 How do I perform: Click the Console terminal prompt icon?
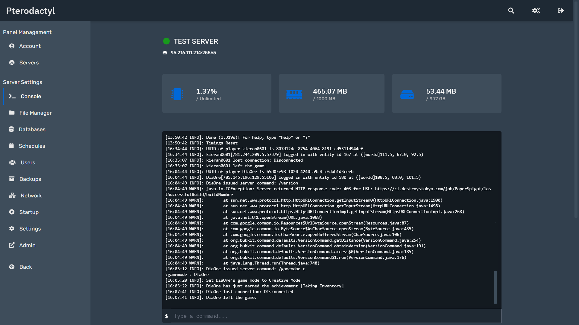click(12, 96)
